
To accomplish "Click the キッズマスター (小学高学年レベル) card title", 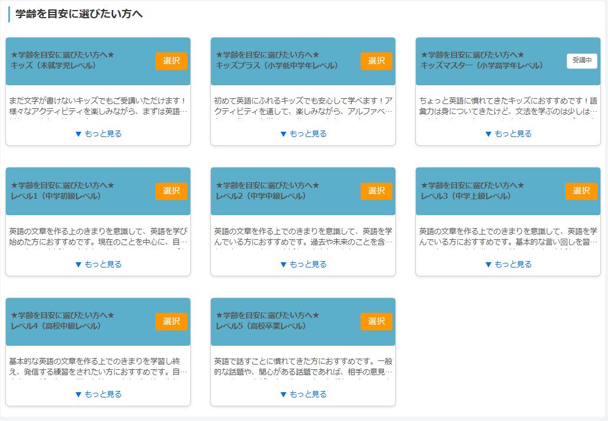I will click(482, 66).
